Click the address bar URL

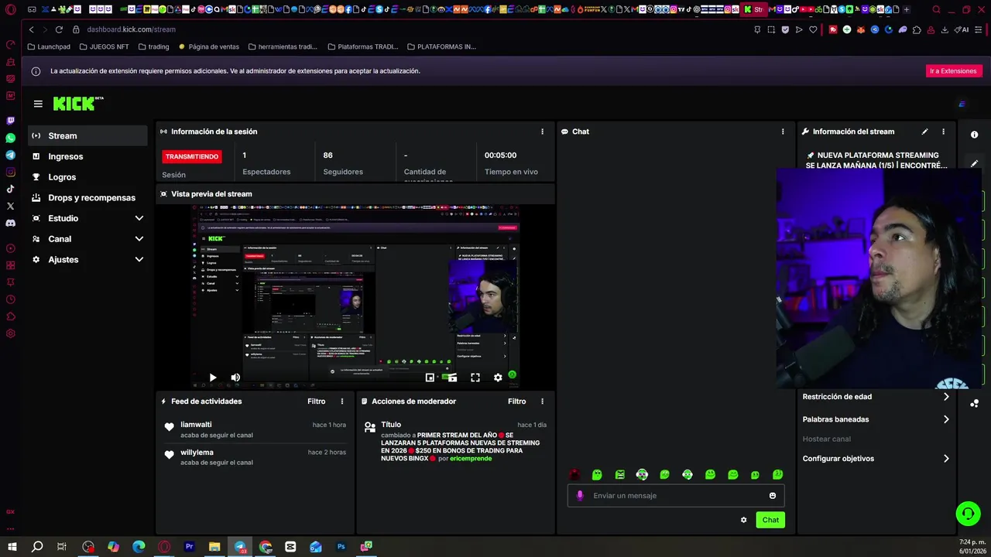[132, 29]
